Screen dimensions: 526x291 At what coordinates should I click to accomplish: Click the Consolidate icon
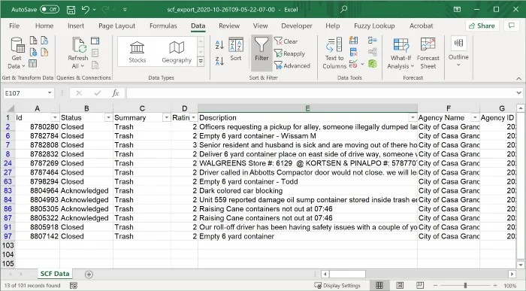[373, 41]
